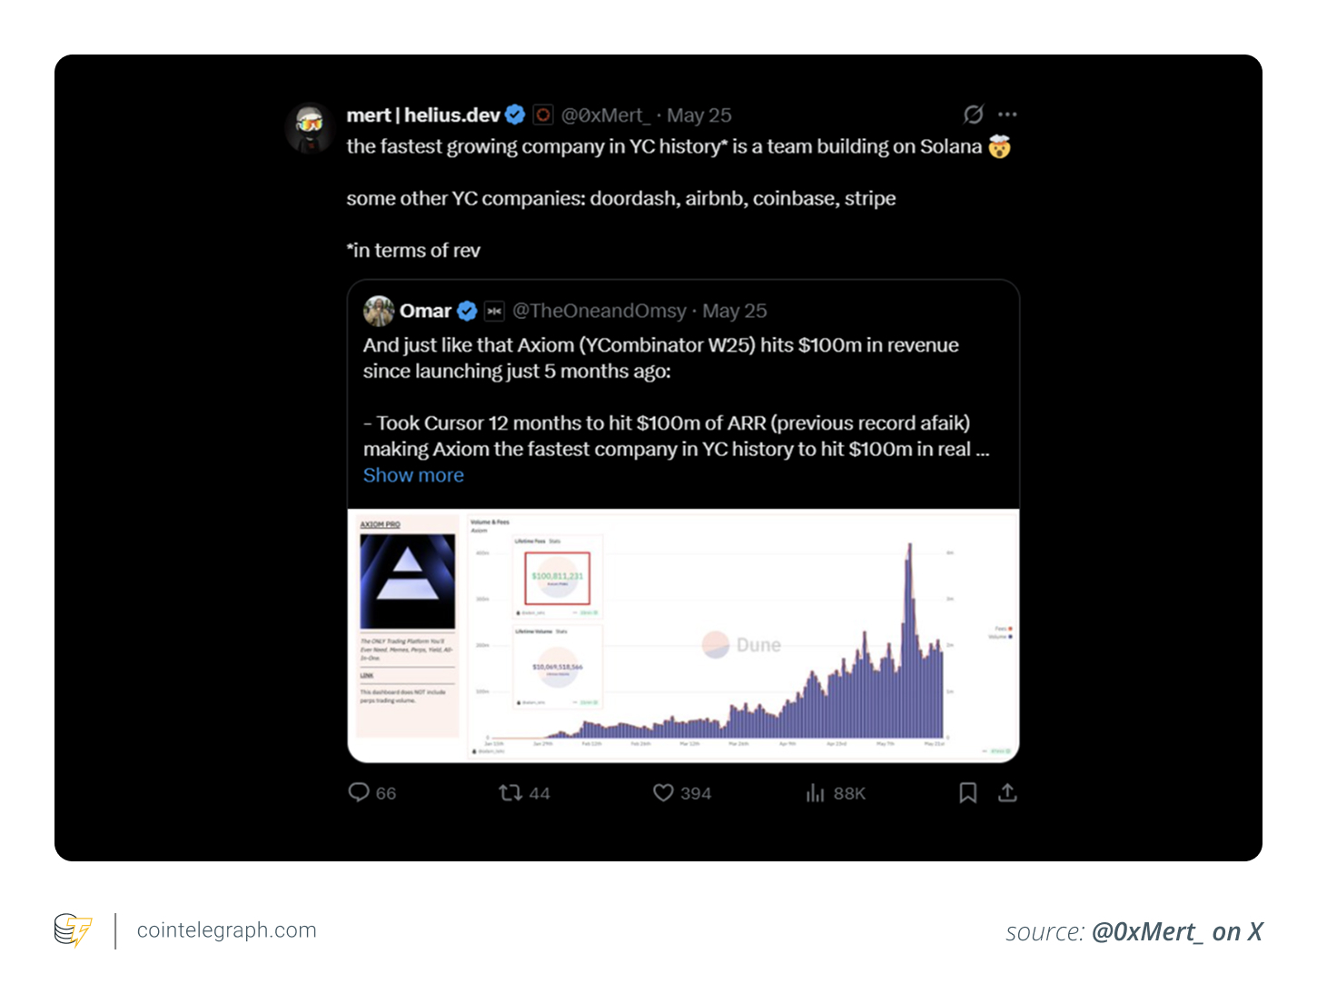Click Omar's verified badge

click(467, 311)
